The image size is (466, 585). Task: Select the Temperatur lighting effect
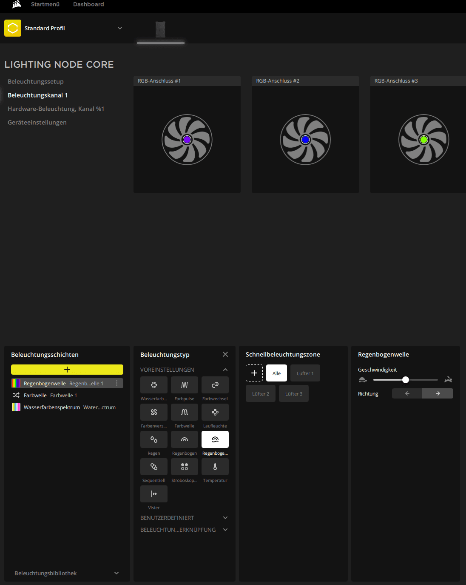(215, 467)
